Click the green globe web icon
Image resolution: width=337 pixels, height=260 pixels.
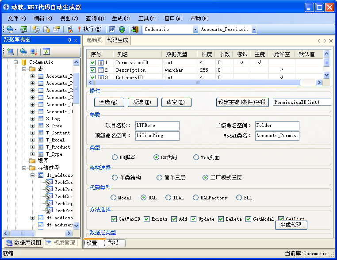point(122,29)
